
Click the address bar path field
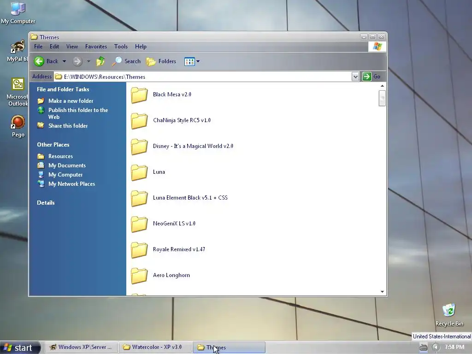point(202,77)
